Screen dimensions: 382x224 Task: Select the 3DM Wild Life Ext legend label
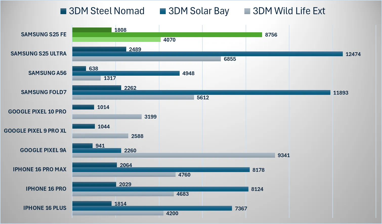(289, 11)
